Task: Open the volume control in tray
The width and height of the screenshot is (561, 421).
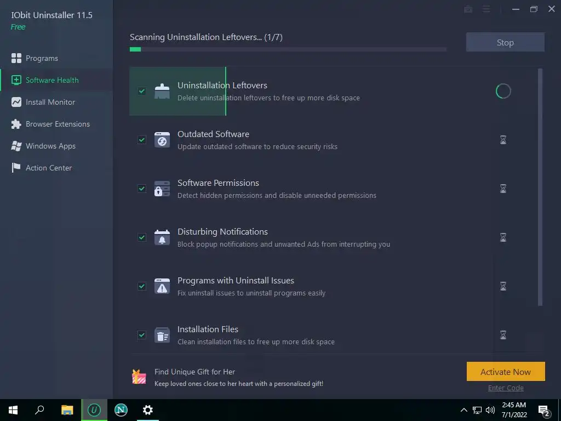Action: [x=490, y=410]
